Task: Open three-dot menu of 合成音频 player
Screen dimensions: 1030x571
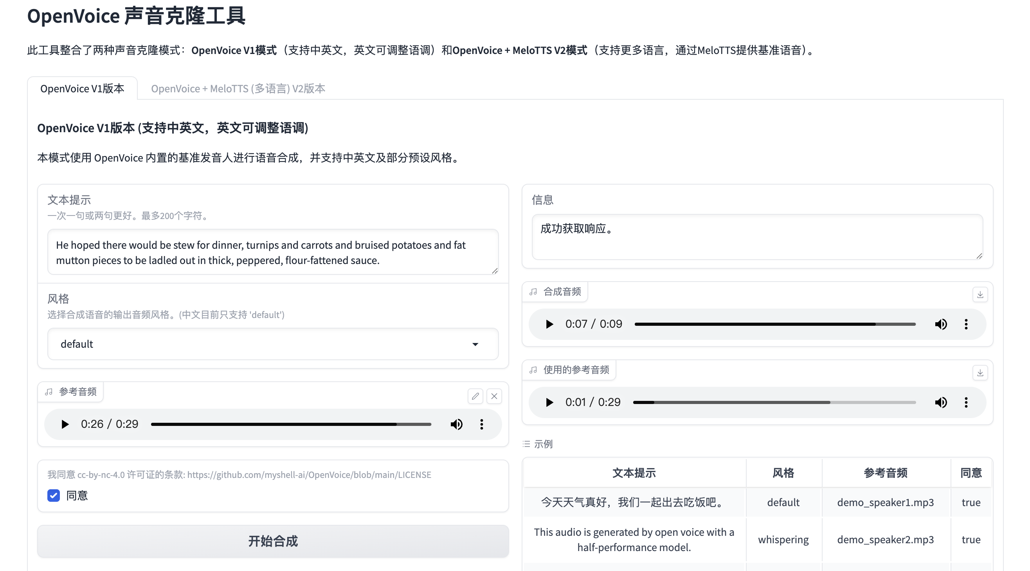Action: pos(966,324)
